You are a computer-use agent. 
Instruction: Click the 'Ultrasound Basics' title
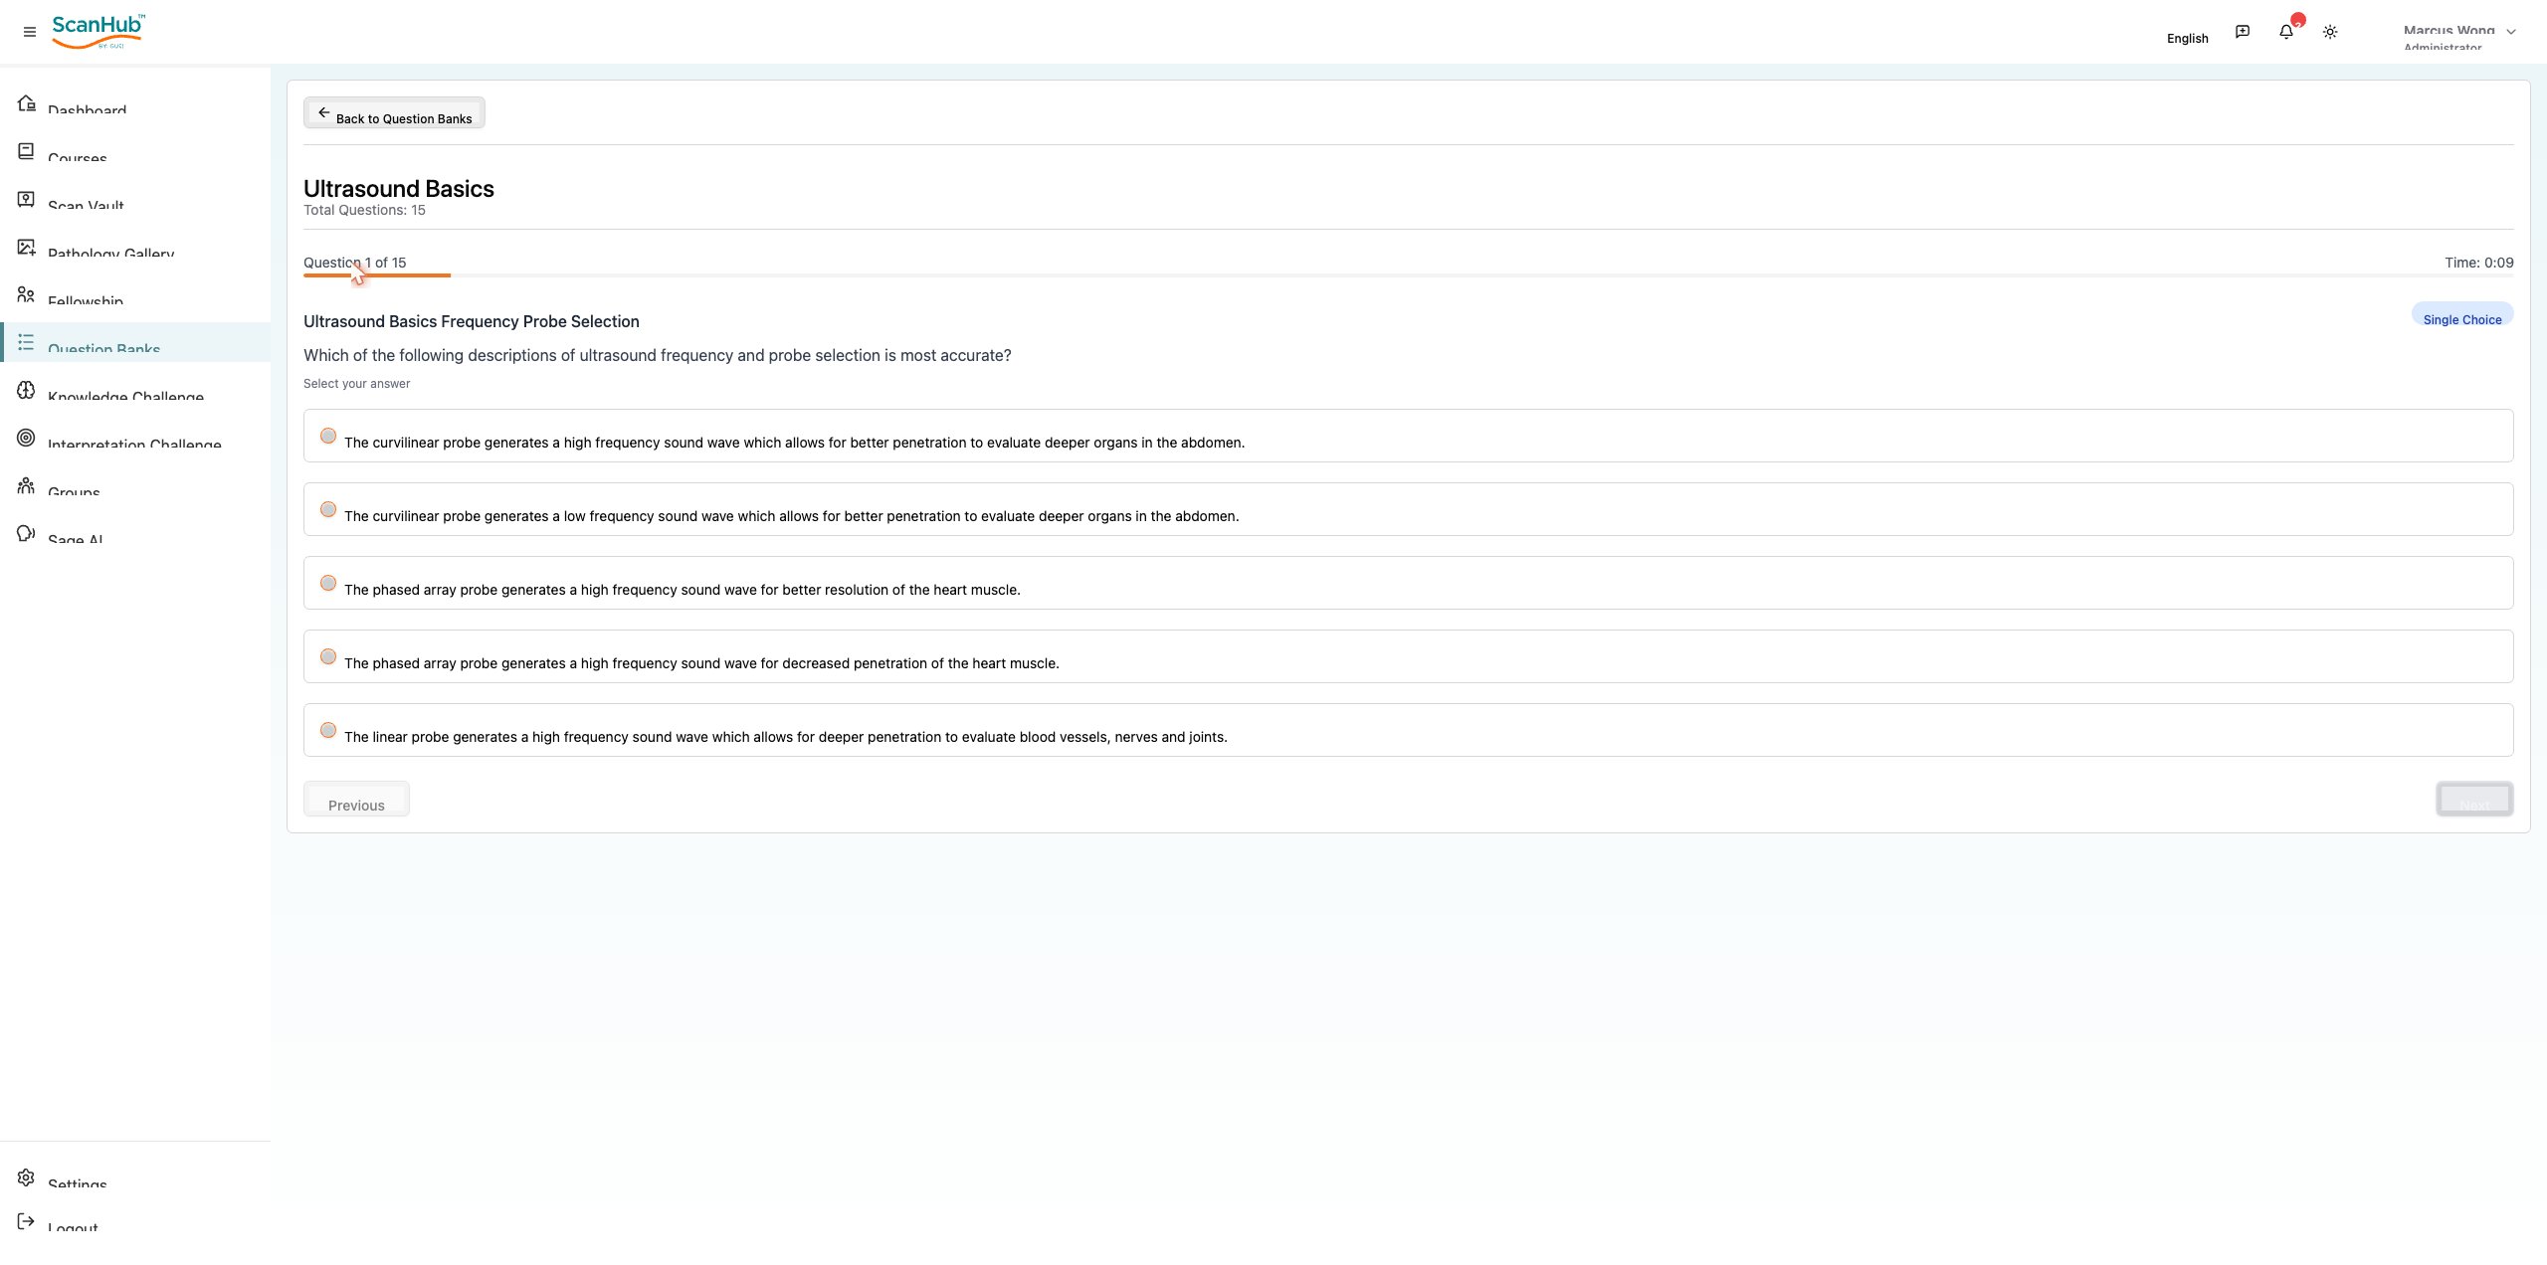[x=399, y=189]
